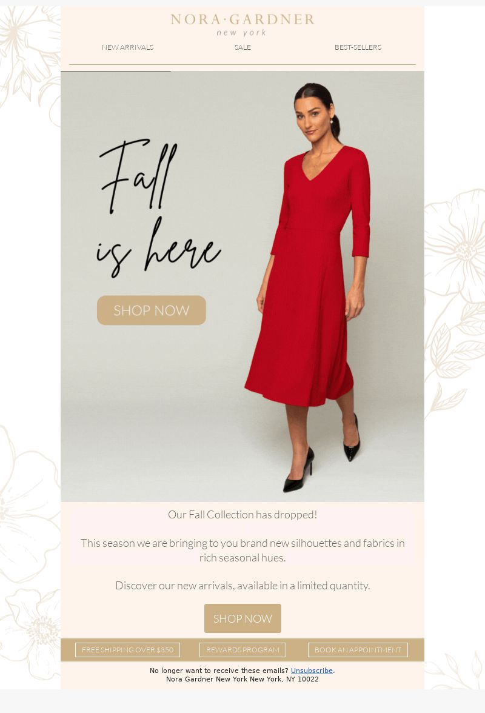Image resolution: width=485 pixels, height=713 pixels.
Task: Click the model's face in hero photo
Action: tap(312, 118)
